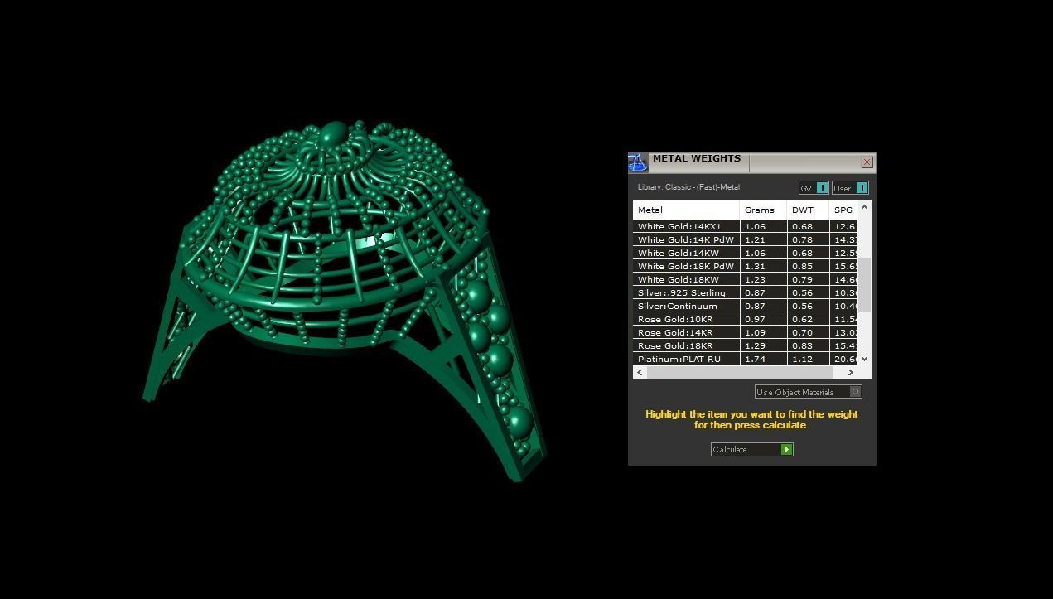The image size is (1053, 599).
Task: Click the Metal Weights panel logo icon
Action: point(638,162)
